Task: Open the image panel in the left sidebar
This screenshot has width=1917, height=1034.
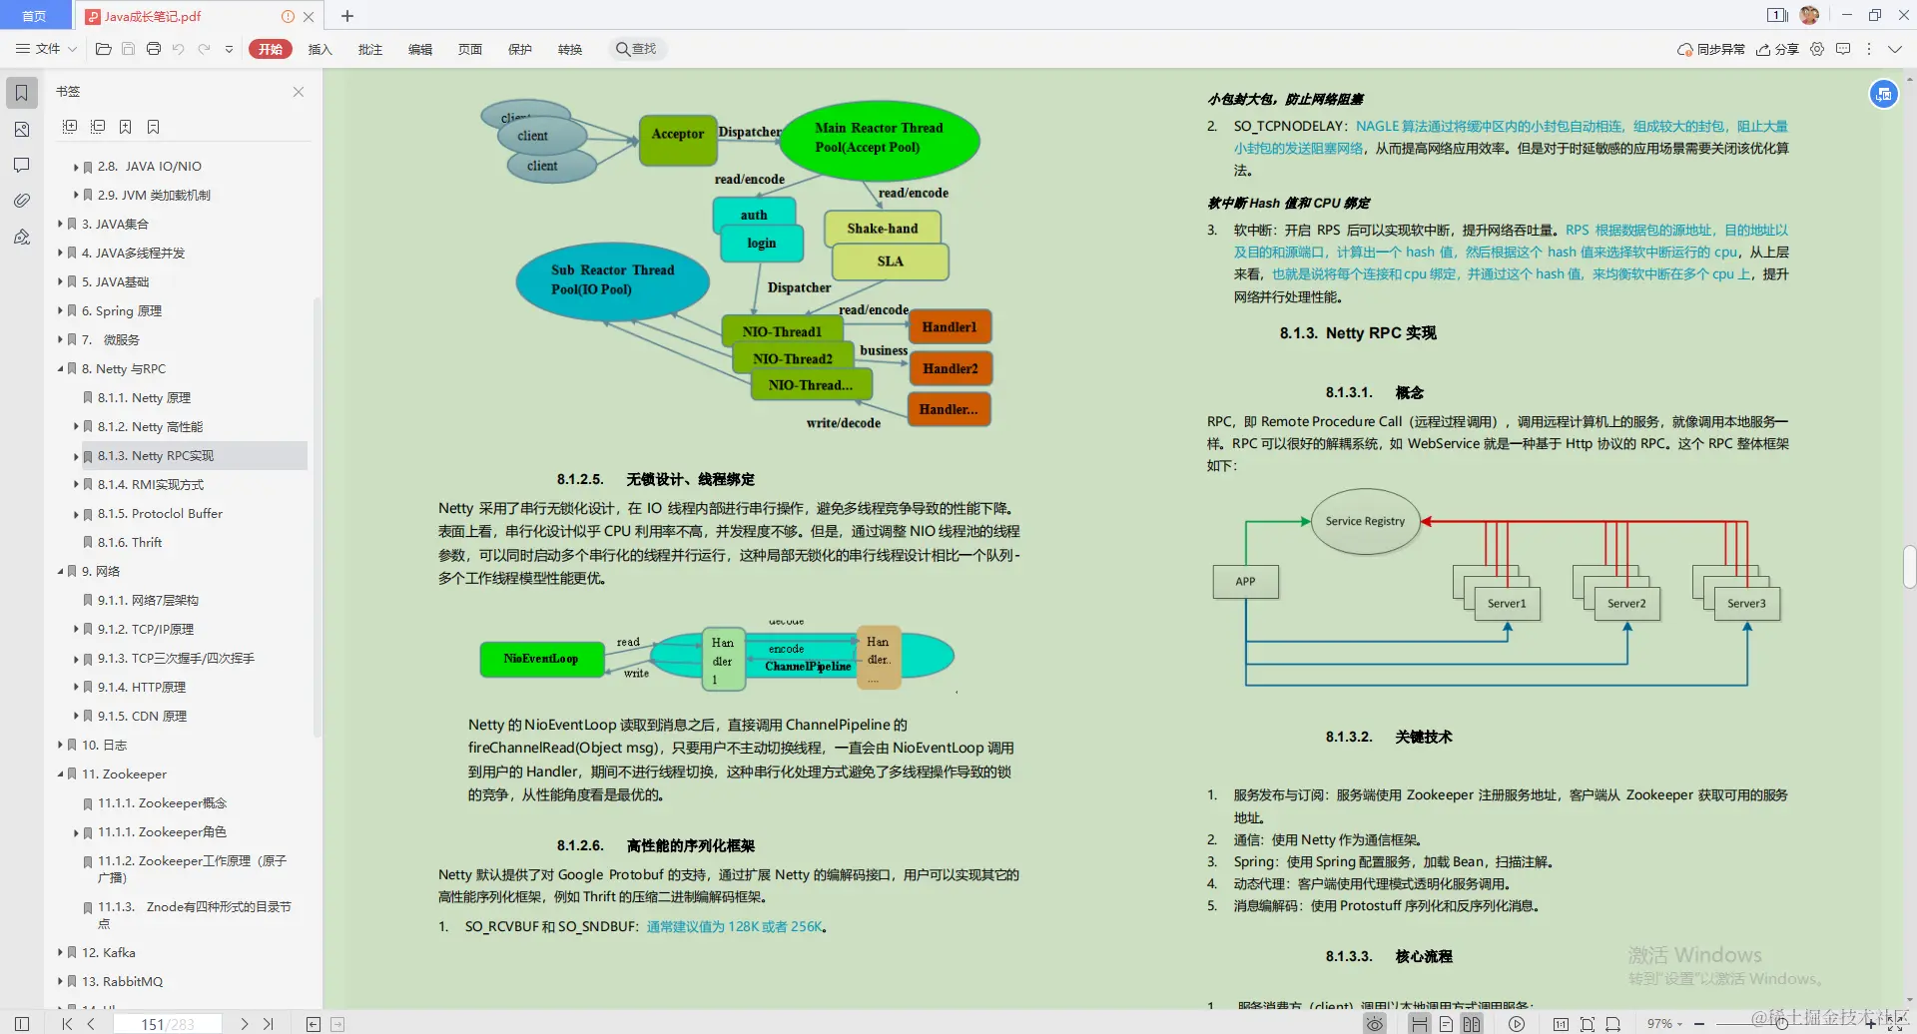Action: pyautogui.click(x=20, y=129)
